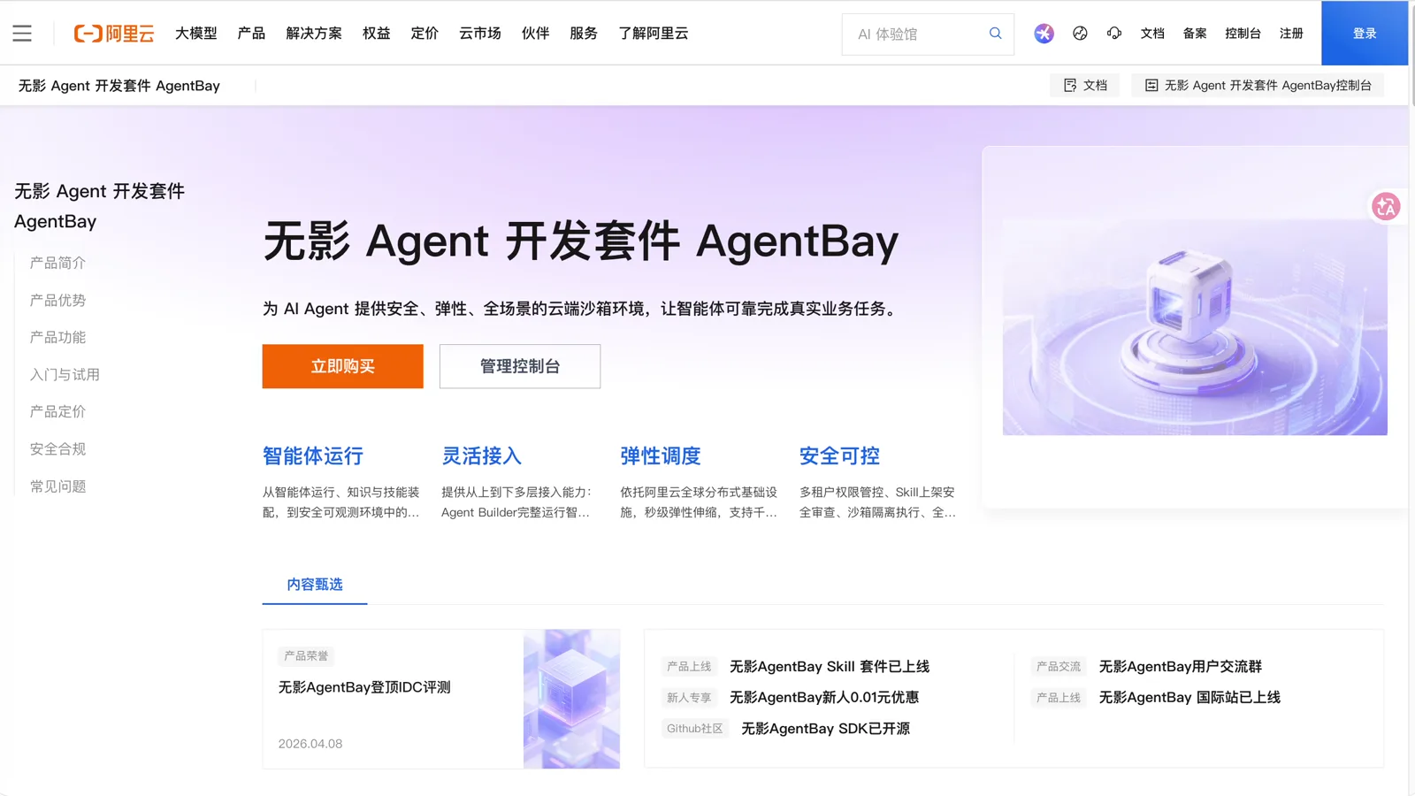Open 无影AgentBay用户交流群 link
This screenshot has height=796, width=1415.
[1181, 667]
